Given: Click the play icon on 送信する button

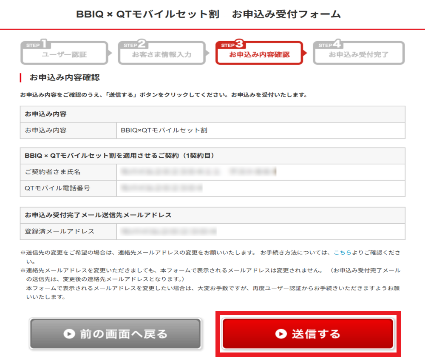Looking at the screenshot, I should pyautogui.click(x=281, y=334).
